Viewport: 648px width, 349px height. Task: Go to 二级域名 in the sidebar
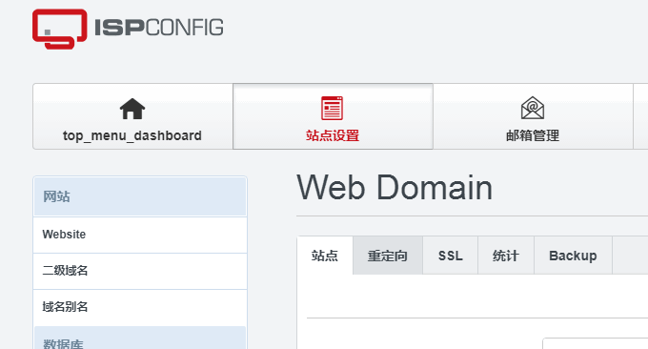point(140,271)
